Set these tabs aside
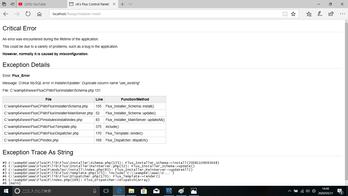 pyautogui.click(x=12, y=4)
